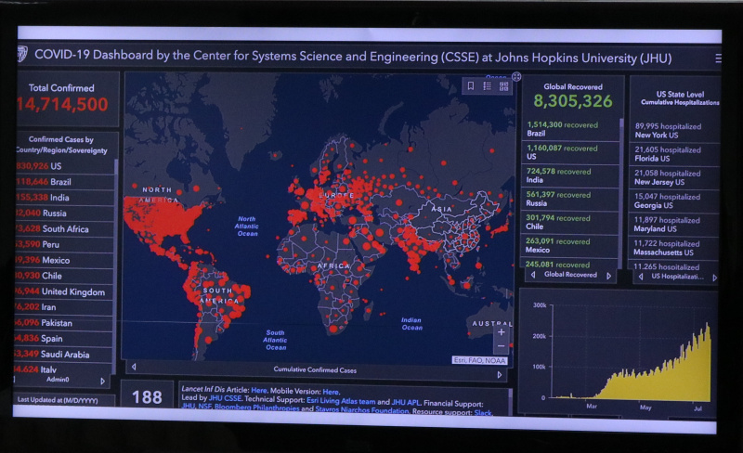Open the JHU CSSE link

tap(225, 398)
